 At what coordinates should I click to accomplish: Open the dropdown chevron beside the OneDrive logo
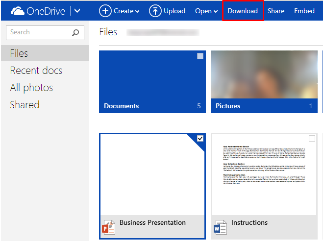click(77, 11)
